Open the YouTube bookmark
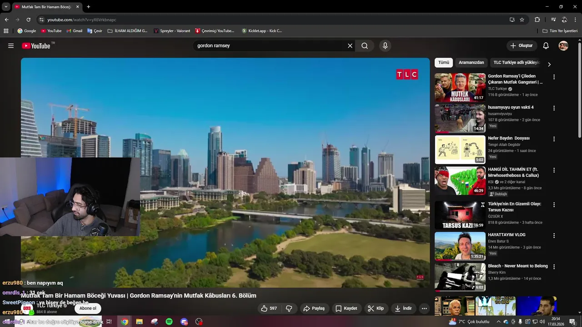Viewport: 582px width, 327px height. (51, 31)
